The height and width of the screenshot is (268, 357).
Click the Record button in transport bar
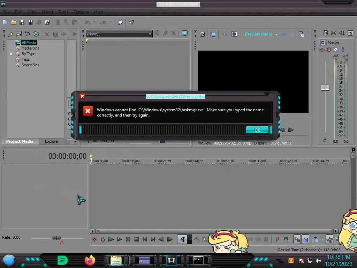94,239
